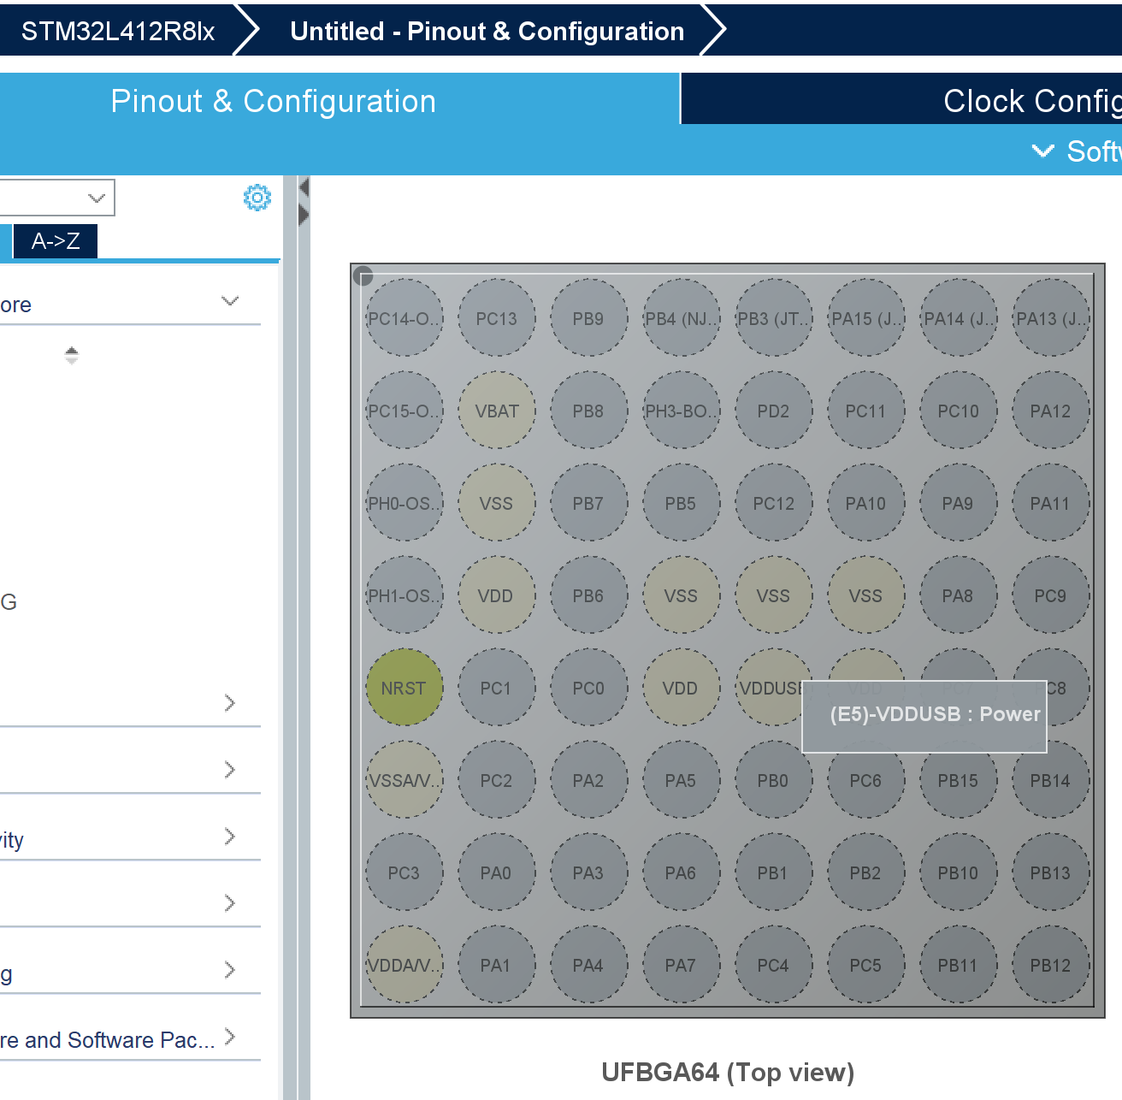Image resolution: width=1122 pixels, height=1100 pixels.
Task: Click the VDDA/VREF pin in the bottom row
Action: (x=405, y=964)
